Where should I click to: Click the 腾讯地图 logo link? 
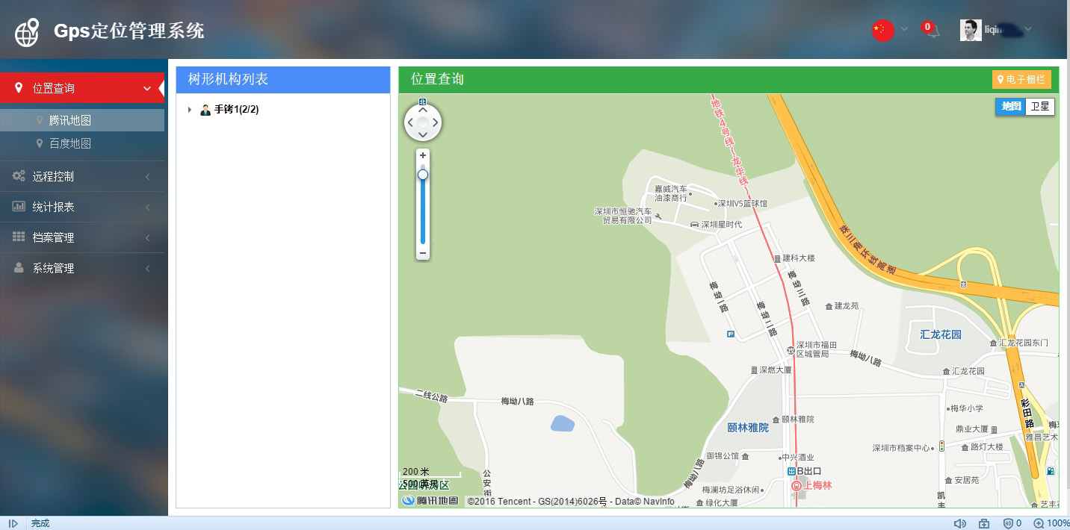(x=430, y=500)
